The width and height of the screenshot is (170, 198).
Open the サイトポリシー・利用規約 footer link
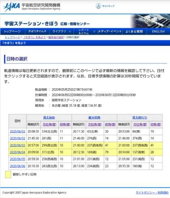pyautogui.click(x=152, y=192)
